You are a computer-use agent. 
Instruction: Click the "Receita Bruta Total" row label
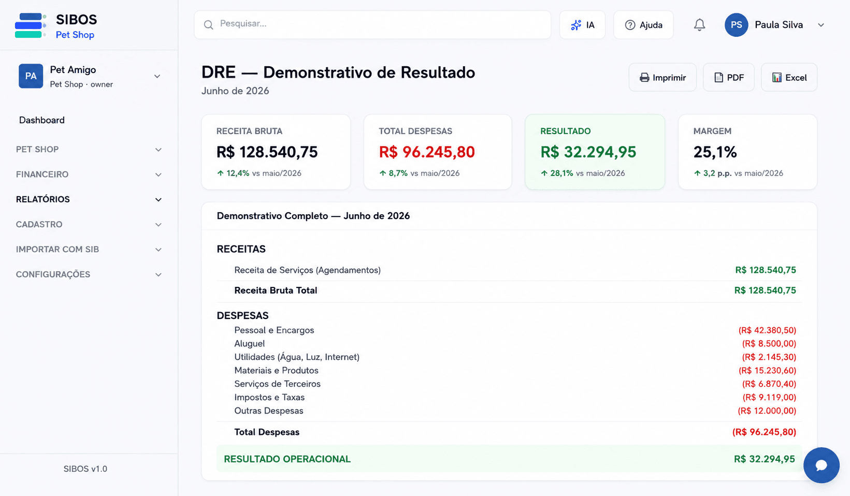point(276,290)
